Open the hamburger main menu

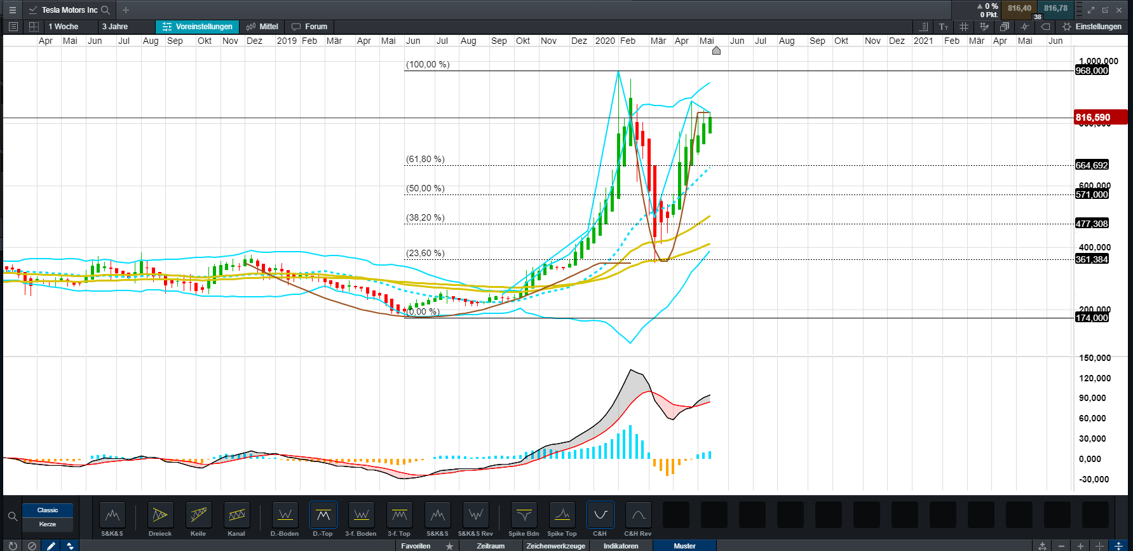12,10
